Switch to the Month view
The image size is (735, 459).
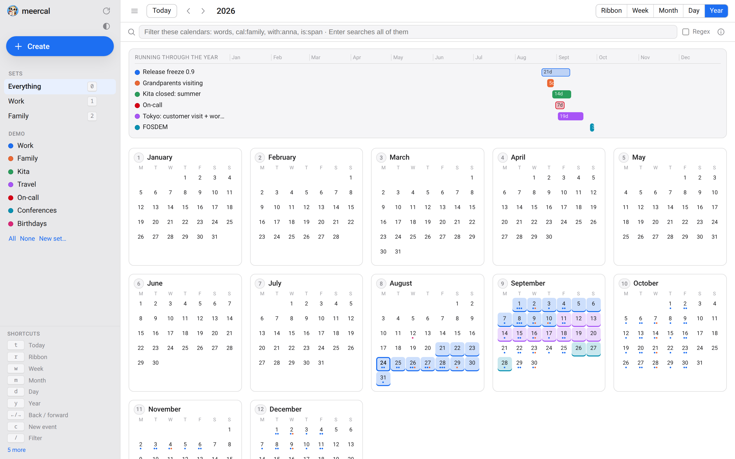(668, 11)
